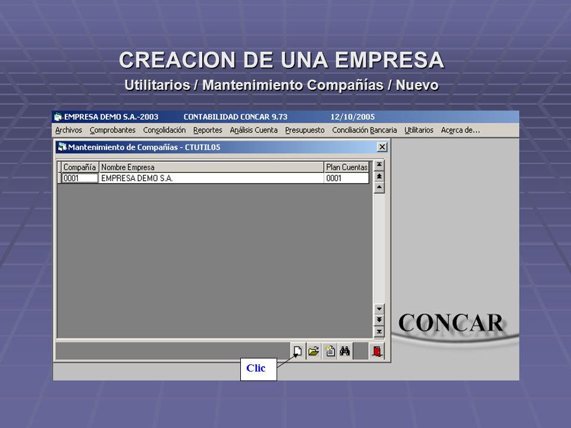Jump to last record with bottom scroll button

[x=379, y=332]
